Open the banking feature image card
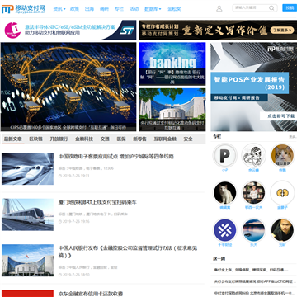The image size is (297, 297). [x=172, y=64]
